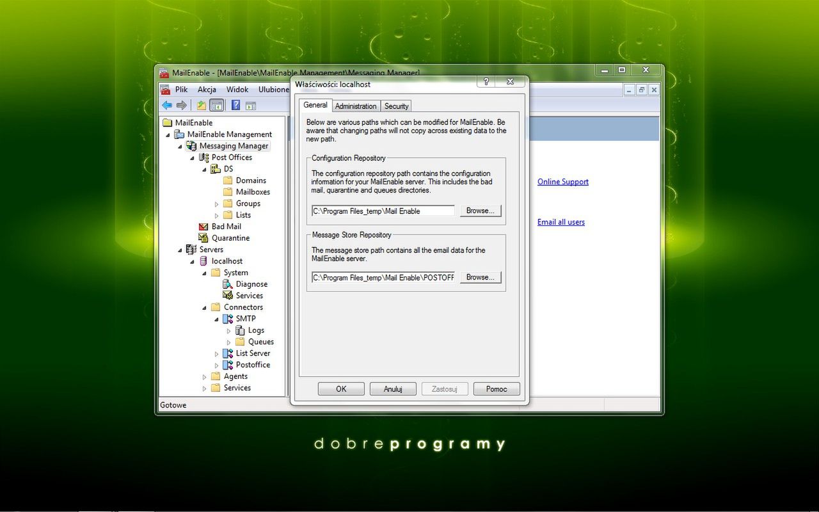This screenshot has height=512, width=819.
Task: Click the Back arrow in the toolbar
Action: point(167,106)
